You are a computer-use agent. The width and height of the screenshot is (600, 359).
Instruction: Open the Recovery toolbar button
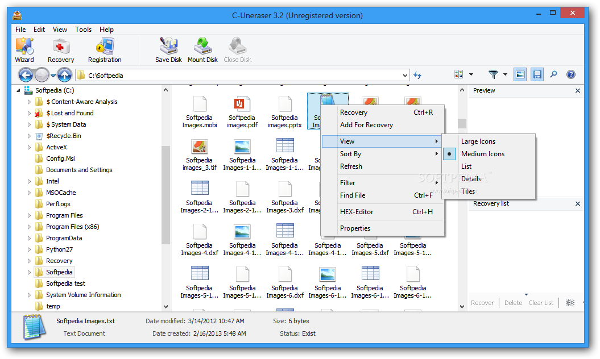click(61, 50)
